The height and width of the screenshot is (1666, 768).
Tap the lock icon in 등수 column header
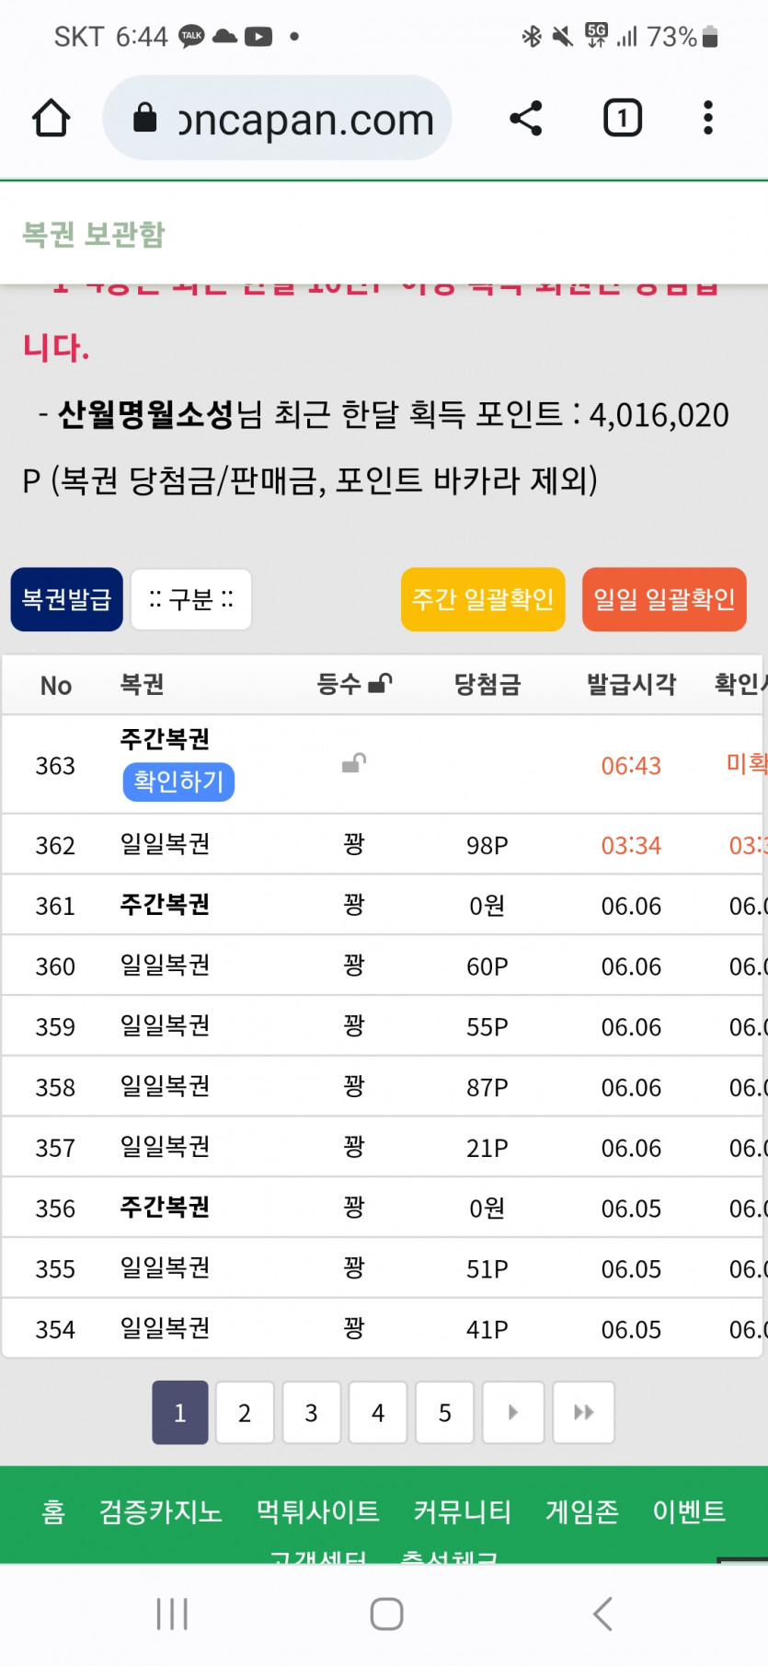[380, 683]
